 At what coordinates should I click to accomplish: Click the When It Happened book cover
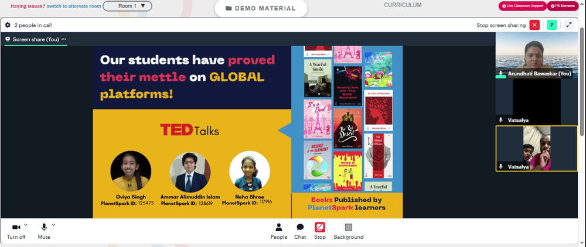(x=347, y=171)
